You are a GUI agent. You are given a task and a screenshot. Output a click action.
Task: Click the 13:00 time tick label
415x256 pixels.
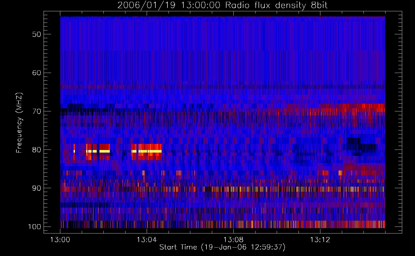[60, 240]
